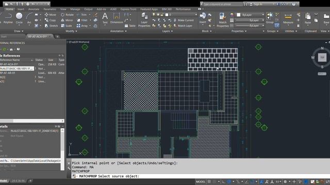Viewport: 330px width, 185px height.
Task: Click the Erase tool in Modify panel
Action: (95, 15)
